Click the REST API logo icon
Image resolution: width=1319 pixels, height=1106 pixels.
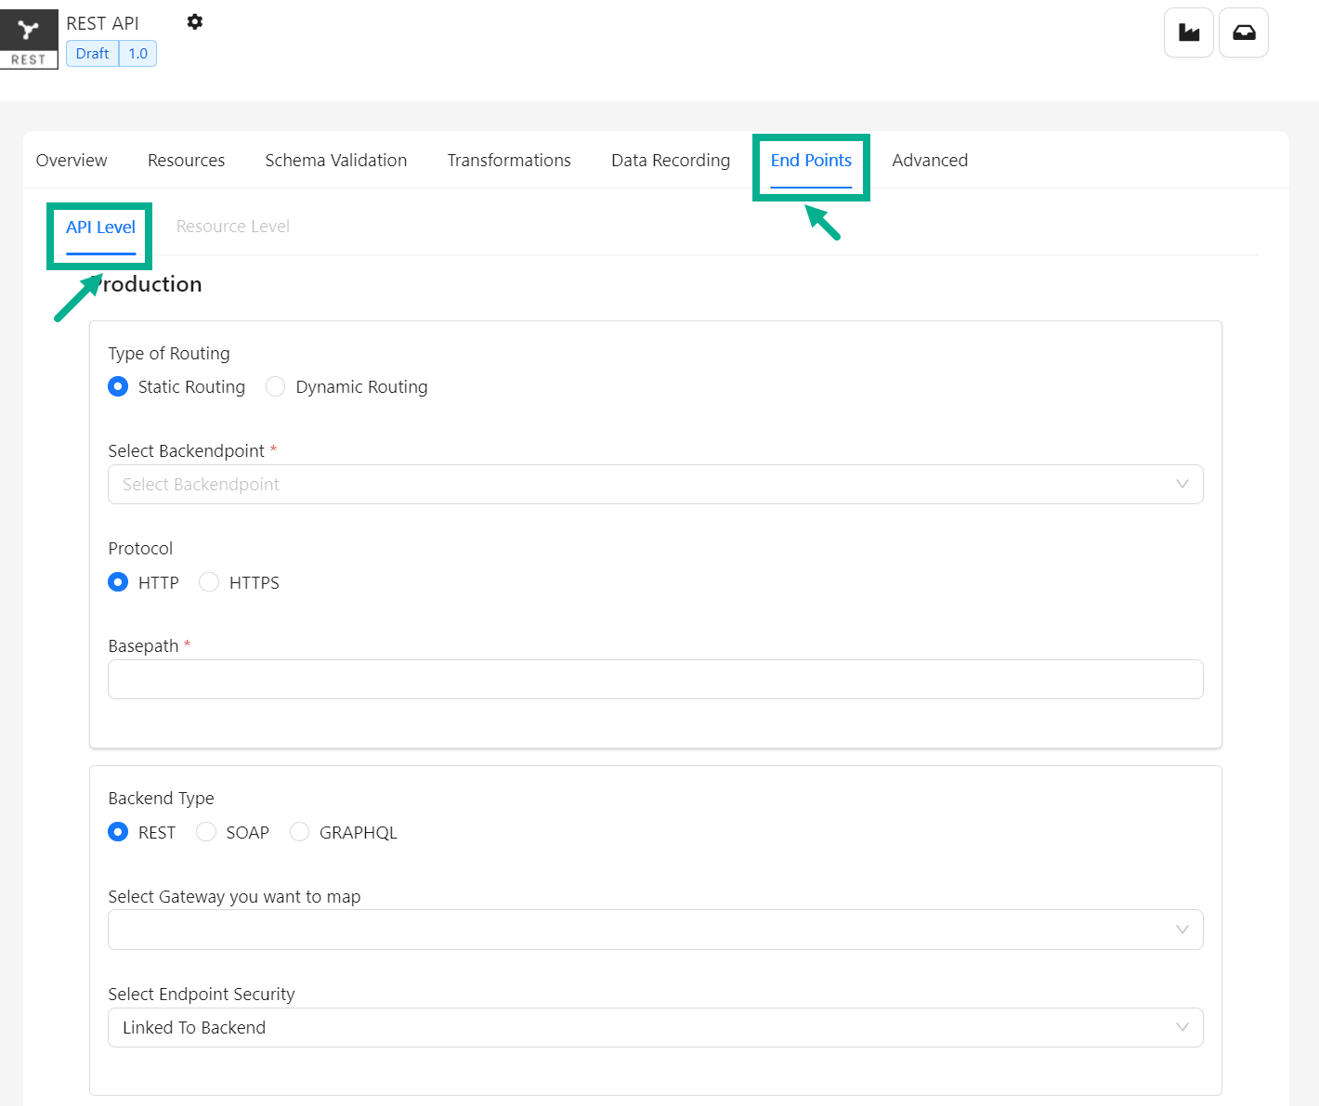(x=29, y=39)
